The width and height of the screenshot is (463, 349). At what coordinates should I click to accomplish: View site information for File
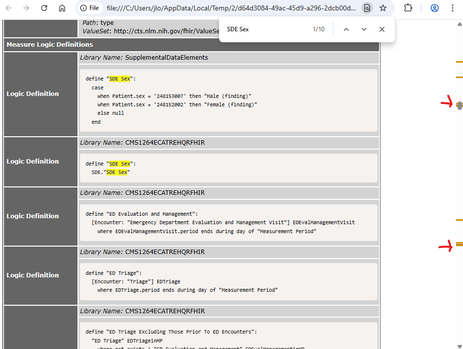coord(90,8)
